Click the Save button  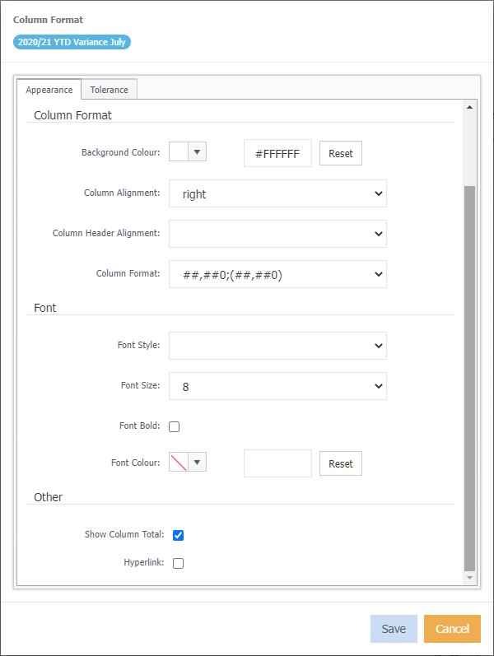(x=394, y=629)
